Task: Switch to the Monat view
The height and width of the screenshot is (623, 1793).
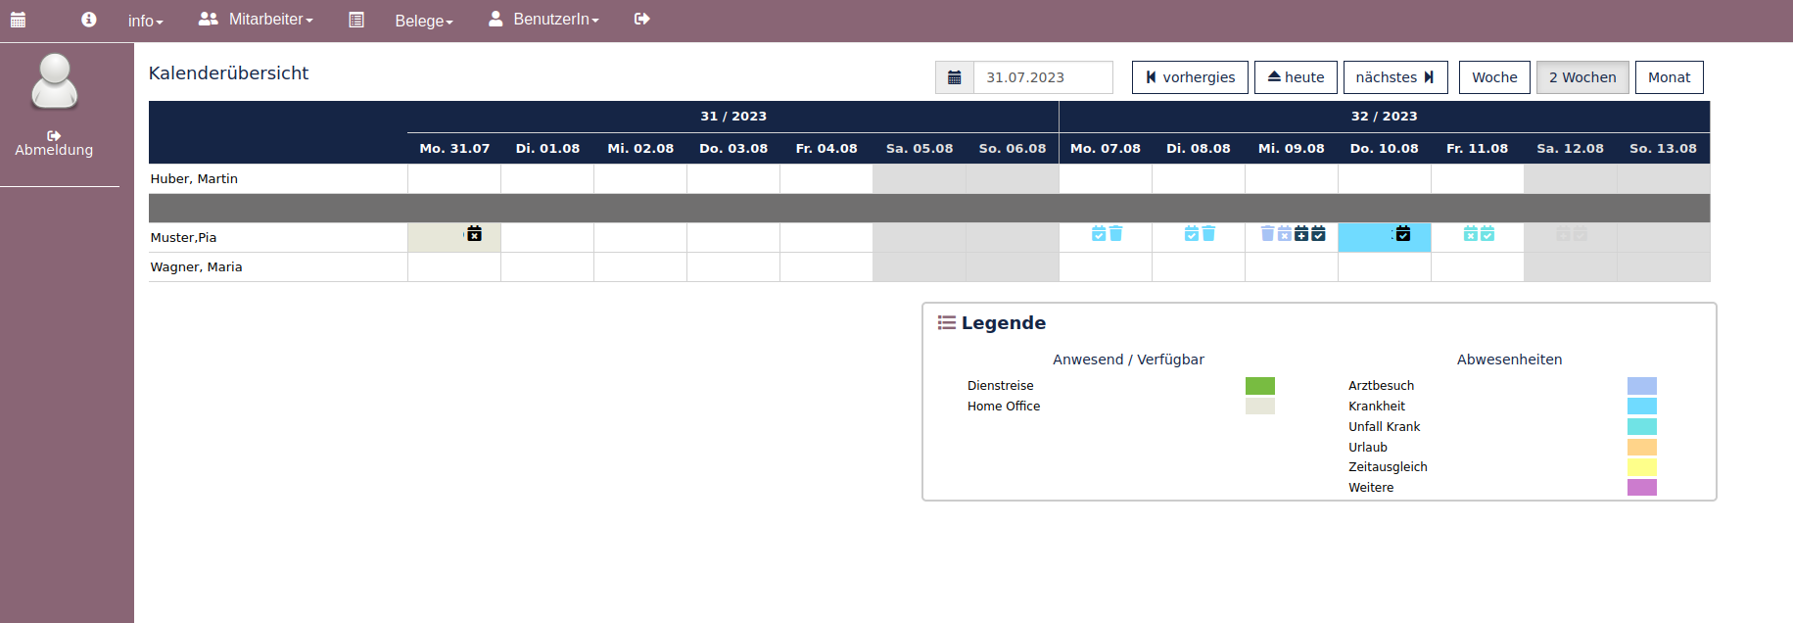Action: (x=1670, y=77)
